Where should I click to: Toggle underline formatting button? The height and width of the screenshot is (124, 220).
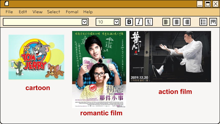tap(149, 22)
